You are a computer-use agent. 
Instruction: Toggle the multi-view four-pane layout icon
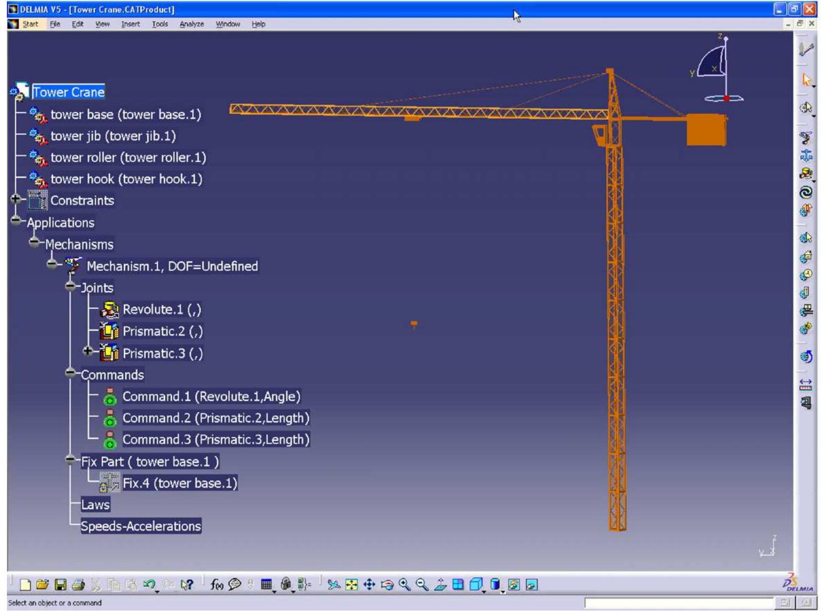pos(458,584)
